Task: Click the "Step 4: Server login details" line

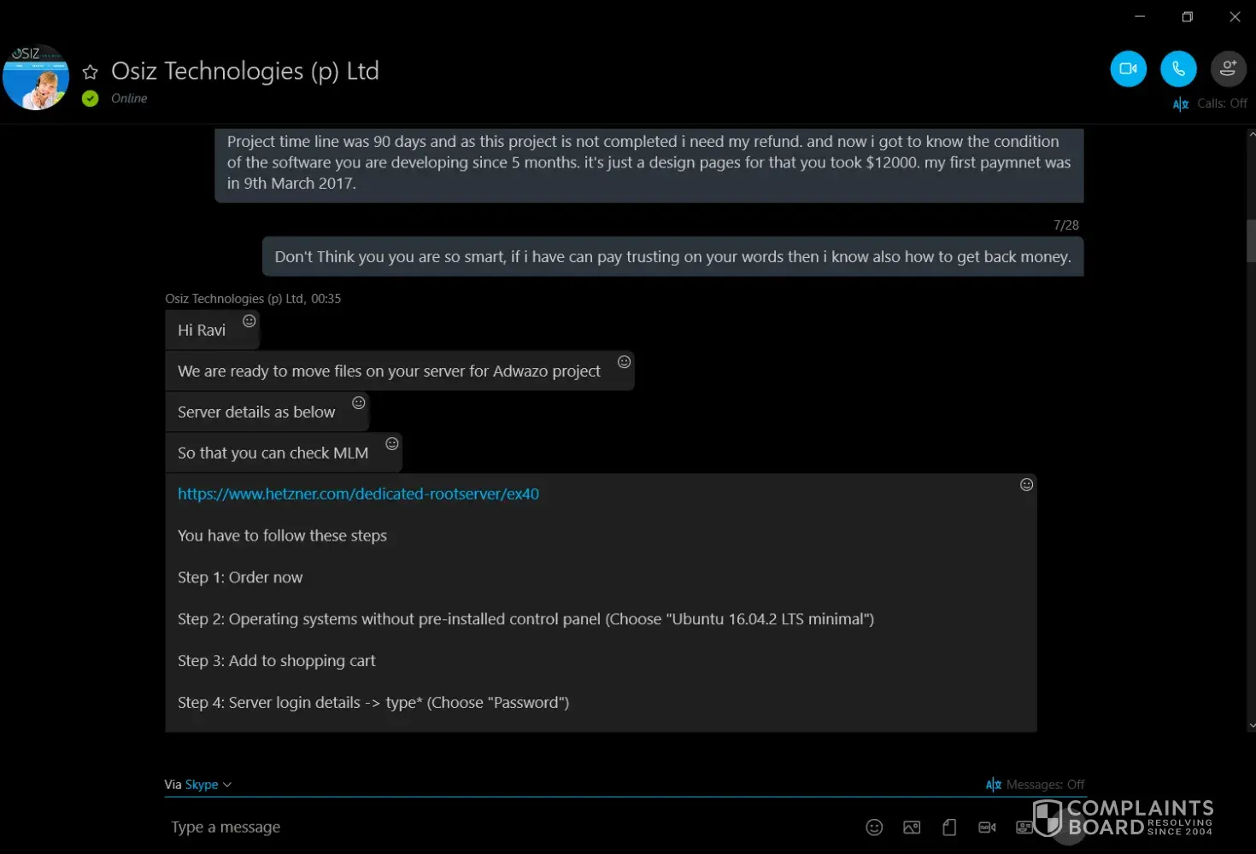Action: pyautogui.click(x=373, y=703)
